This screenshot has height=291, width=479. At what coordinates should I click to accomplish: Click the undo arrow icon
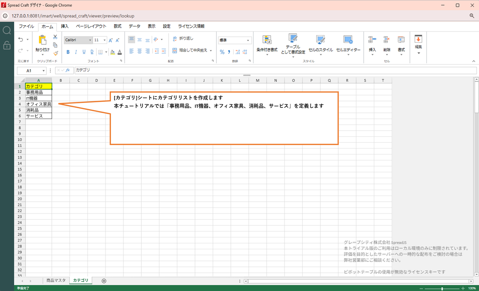(x=21, y=39)
